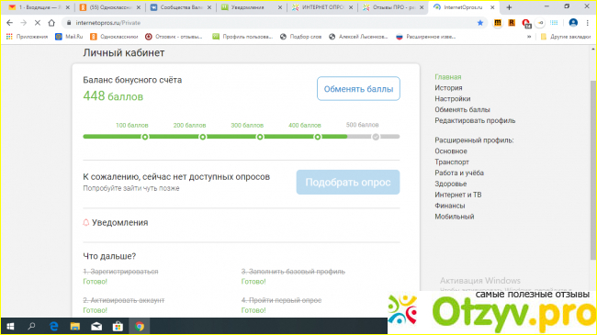Toggle the bookmark star in address bar
This screenshot has width=597, height=335.
[480, 23]
